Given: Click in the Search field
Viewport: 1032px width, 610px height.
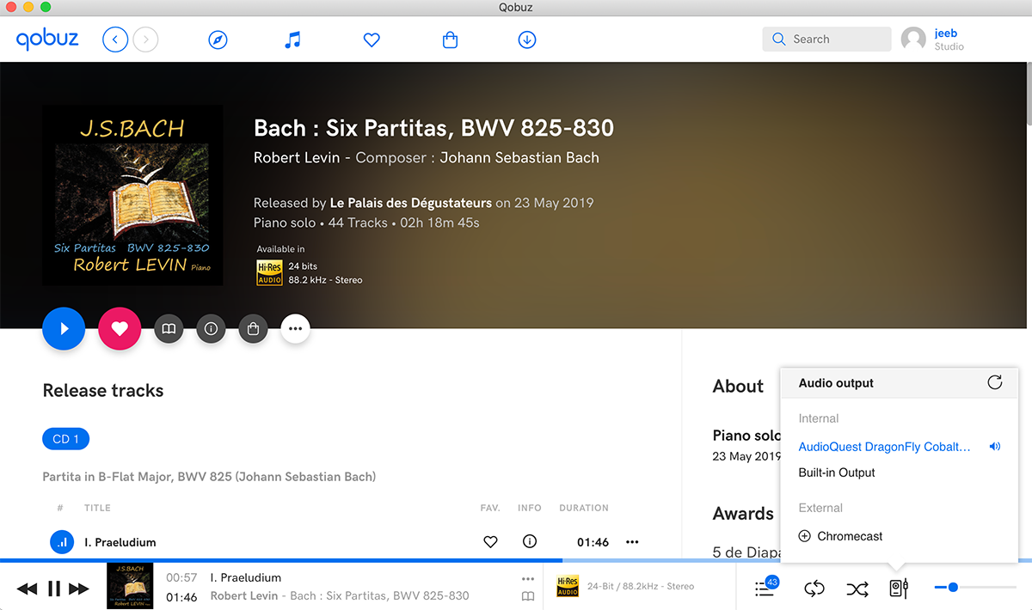Looking at the screenshot, I should pyautogui.click(x=826, y=39).
